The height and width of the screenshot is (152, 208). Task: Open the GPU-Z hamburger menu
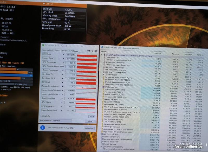pyautogui.click(x=96, y=51)
